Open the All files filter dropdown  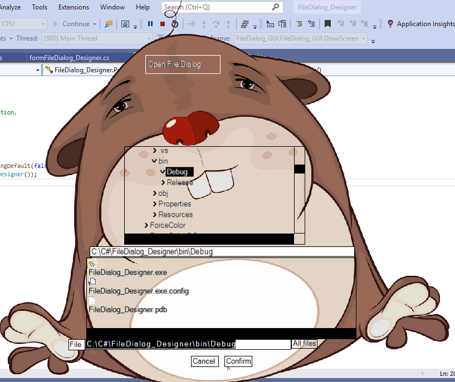(x=304, y=344)
